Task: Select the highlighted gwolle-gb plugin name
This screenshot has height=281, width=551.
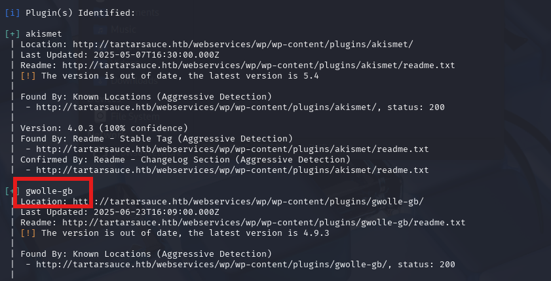Action: pyautogui.click(x=49, y=191)
